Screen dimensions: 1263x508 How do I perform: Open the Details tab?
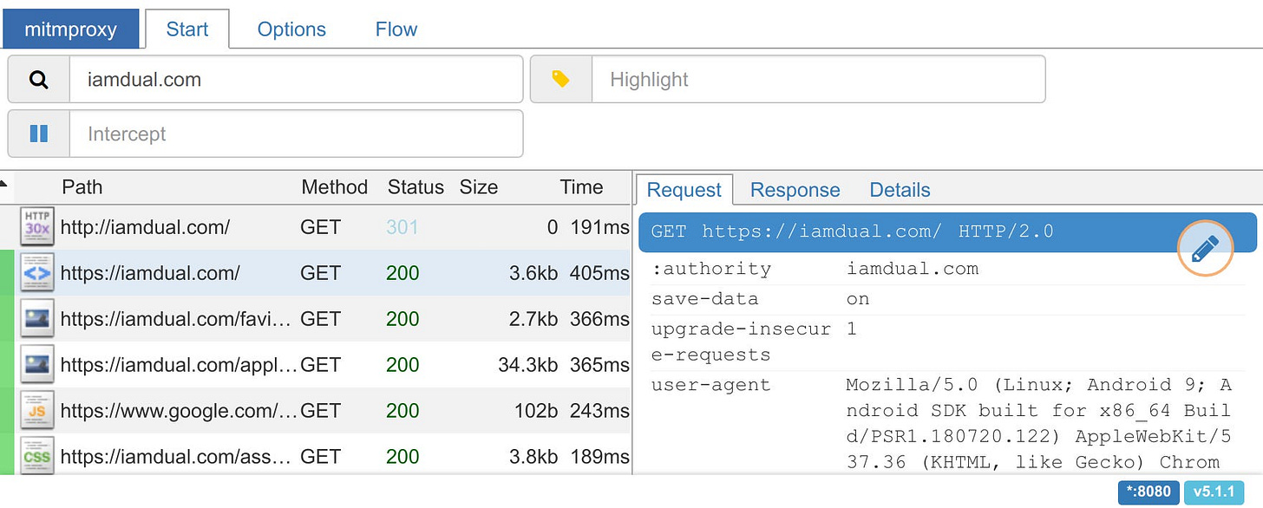coord(900,190)
